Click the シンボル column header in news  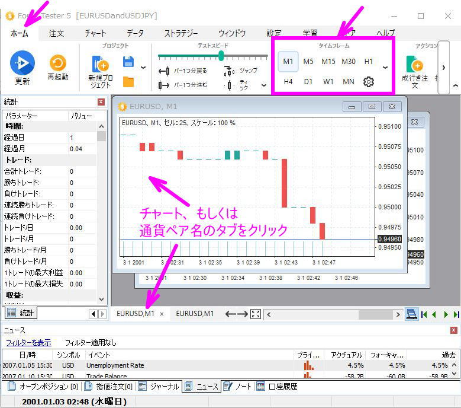coord(69,355)
